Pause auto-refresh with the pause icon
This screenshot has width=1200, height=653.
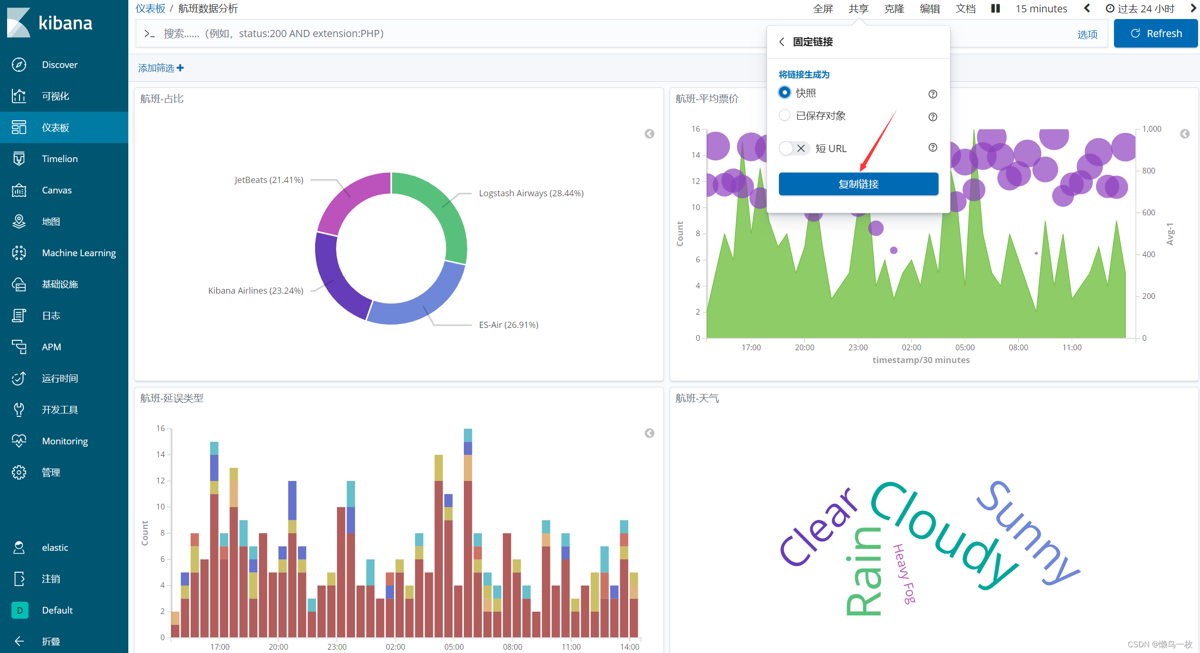pyautogui.click(x=996, y=9)
